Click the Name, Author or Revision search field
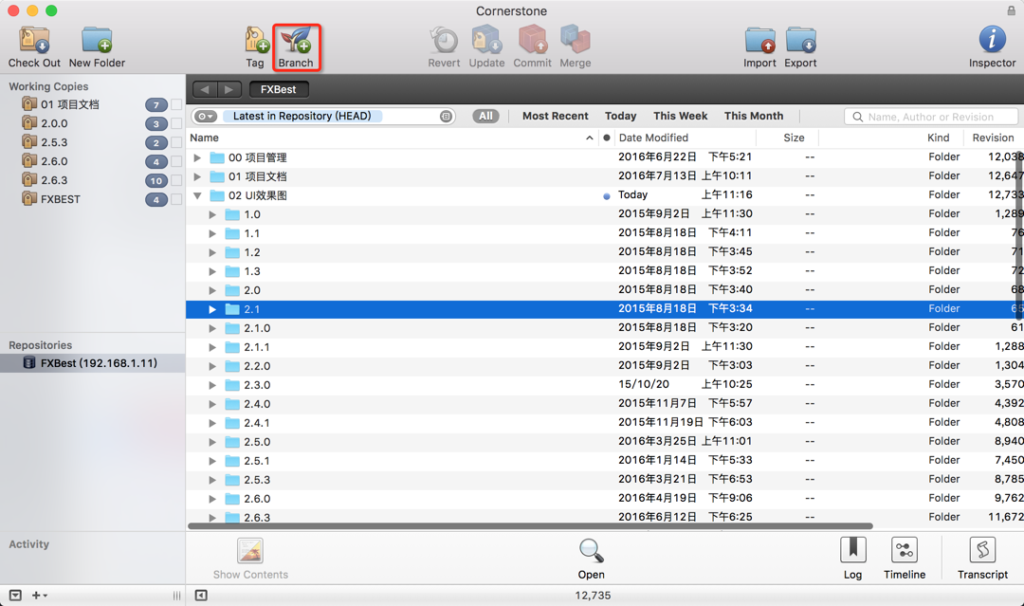This screenshot has height=606, width=1024. tap(931, 117)
